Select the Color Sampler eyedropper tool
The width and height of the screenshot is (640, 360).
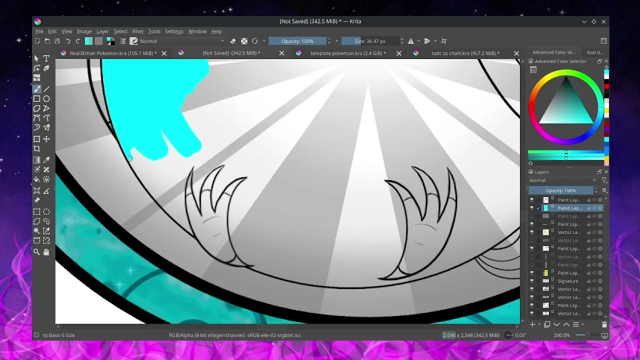pos(46,160)
